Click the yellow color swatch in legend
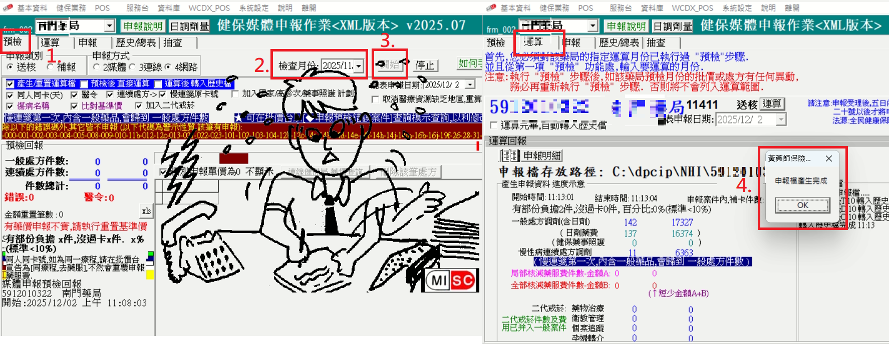The width and height of the screenshot is (889, 345). 150,274
